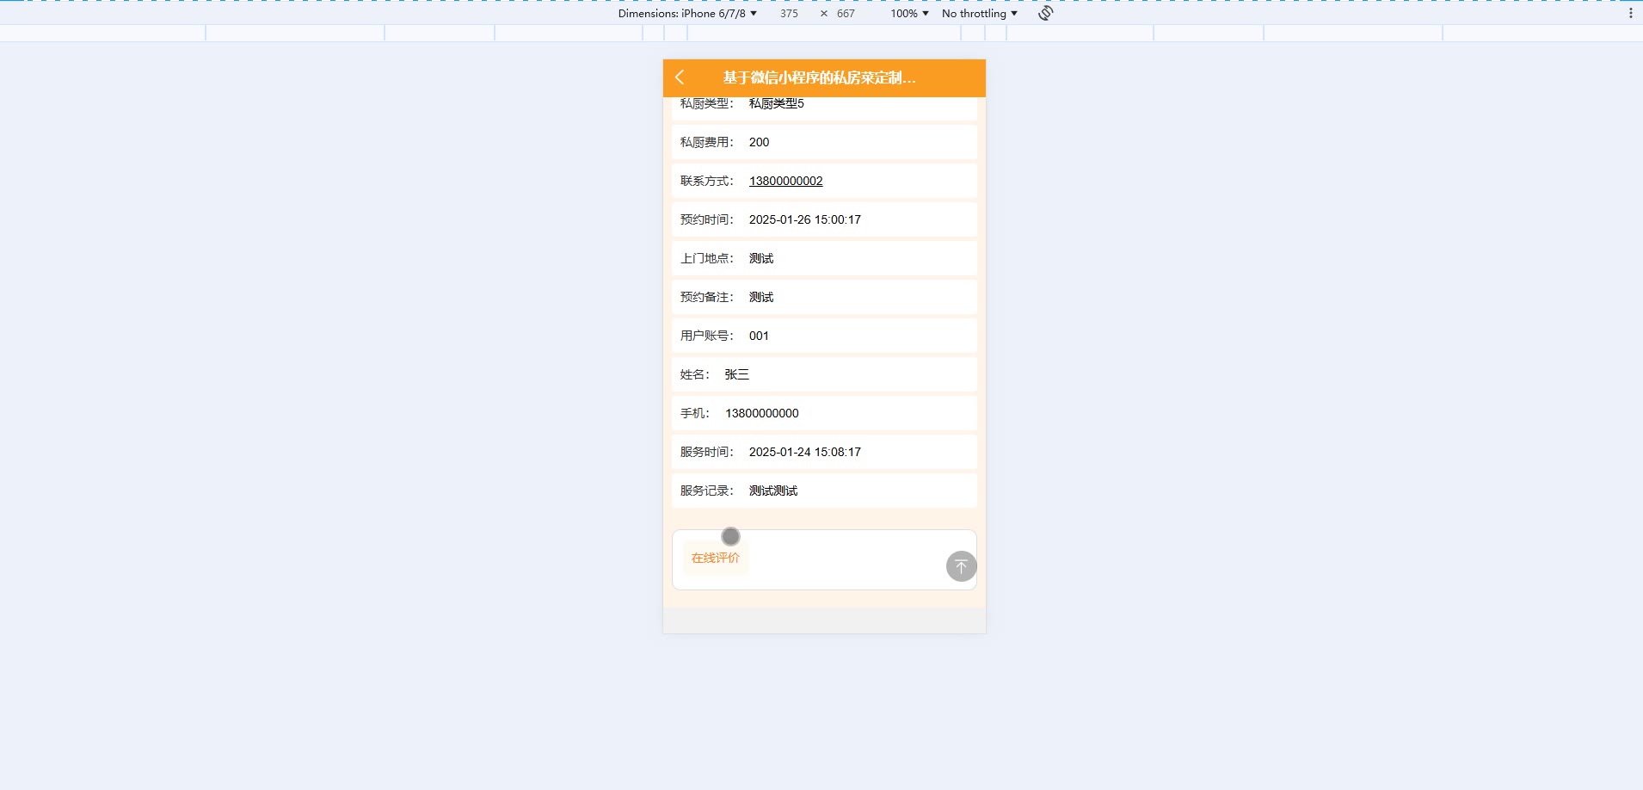This screenshot has width=1643, height=790.
Task: Select the 姓名 value 张三
Action: click(737, 374)
